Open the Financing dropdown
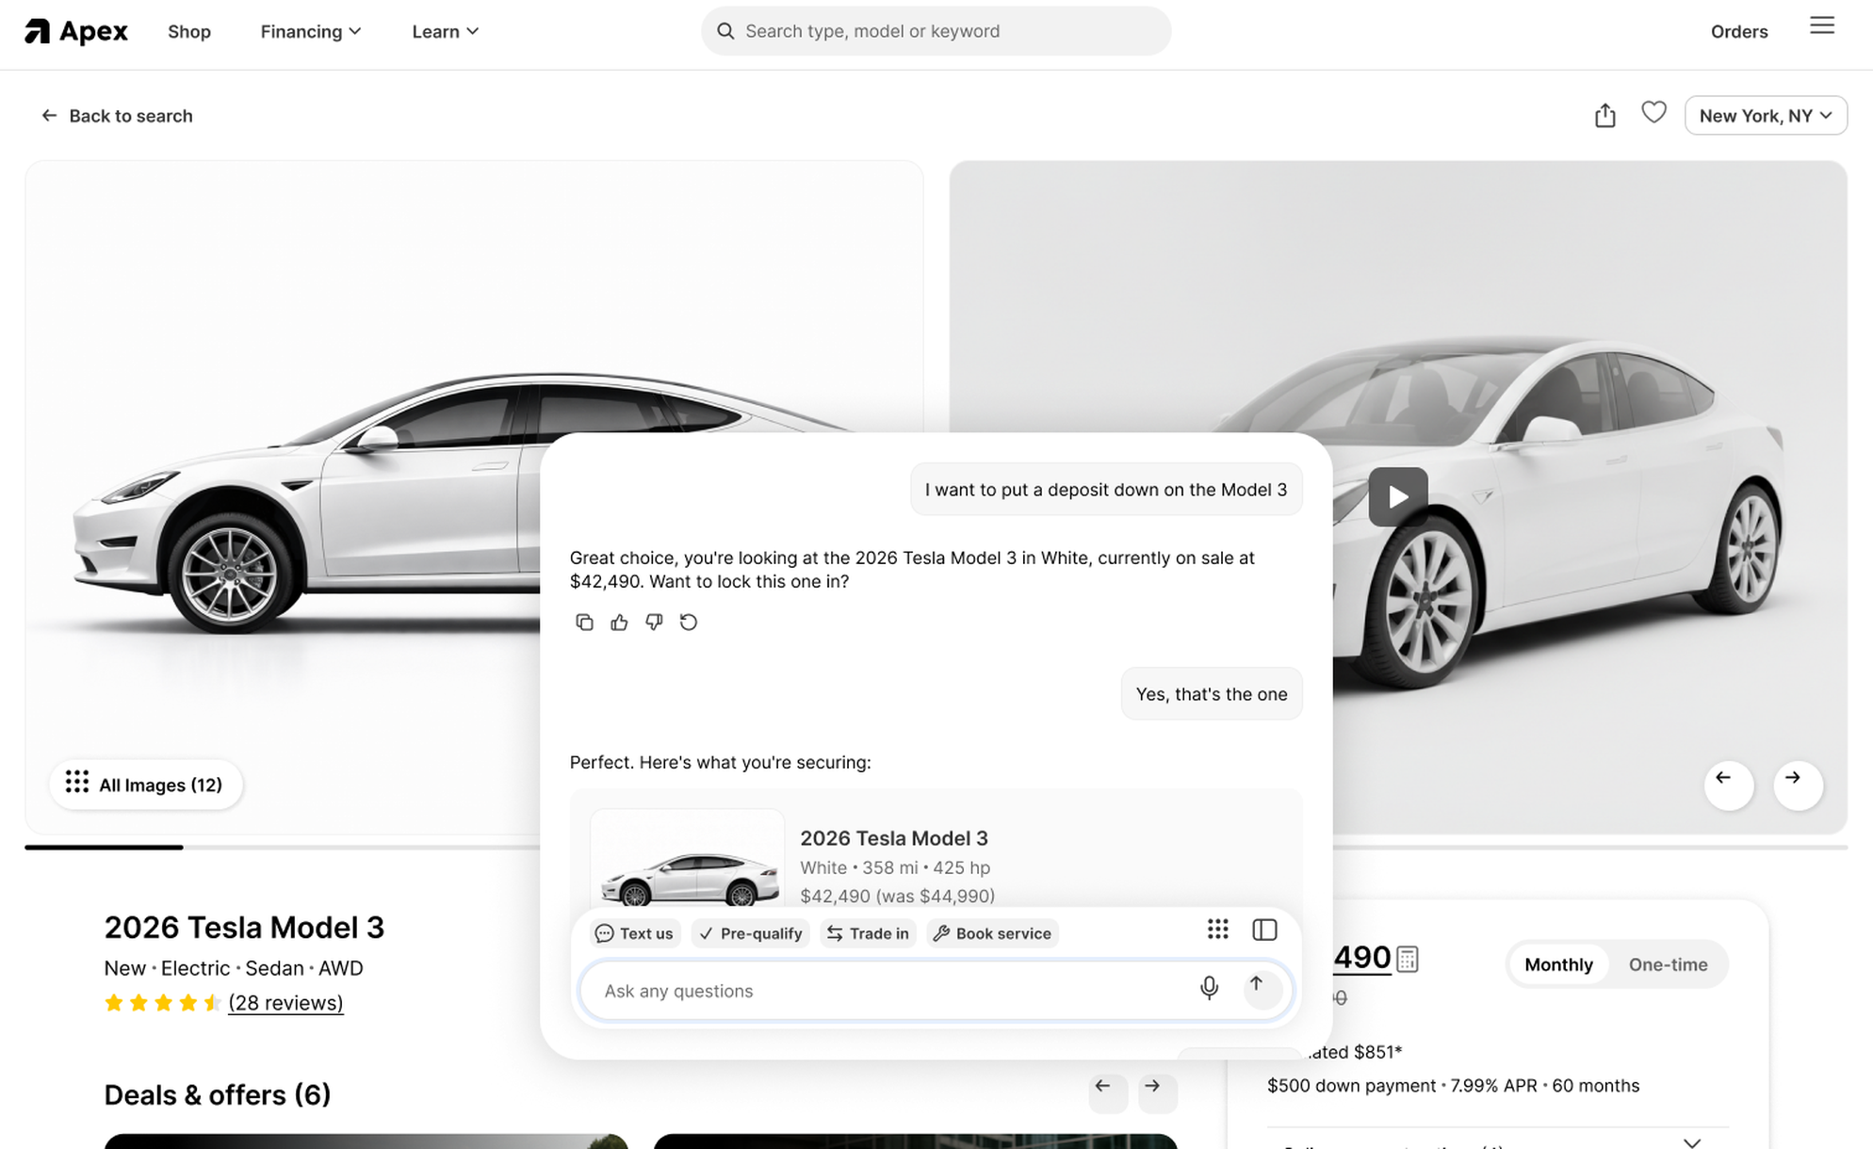Image resolution: width=1873 pixels, height=1149 pixels. [x=311, y=31]
